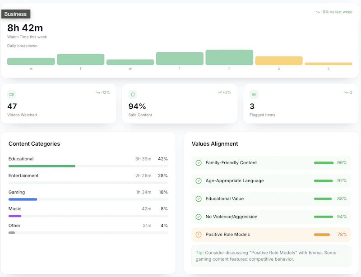The height and width of the screenshot is (277, 361).
Task: Click the eye icon on Flagged Items card
Action: pos(254,94)
